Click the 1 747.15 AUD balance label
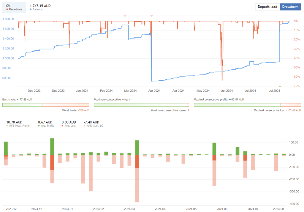The image size is (304, 212). (39, 6)
